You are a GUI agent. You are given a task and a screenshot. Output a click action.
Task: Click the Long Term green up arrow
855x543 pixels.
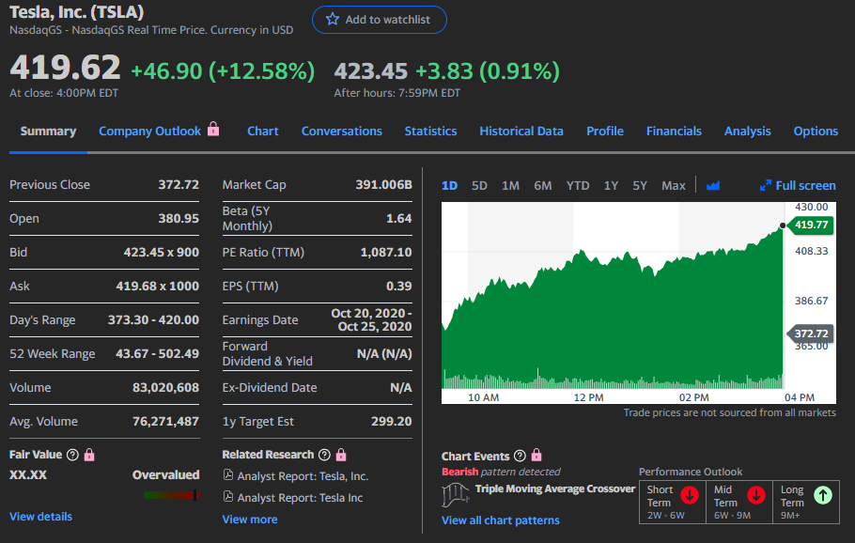[x=823, y=495]
